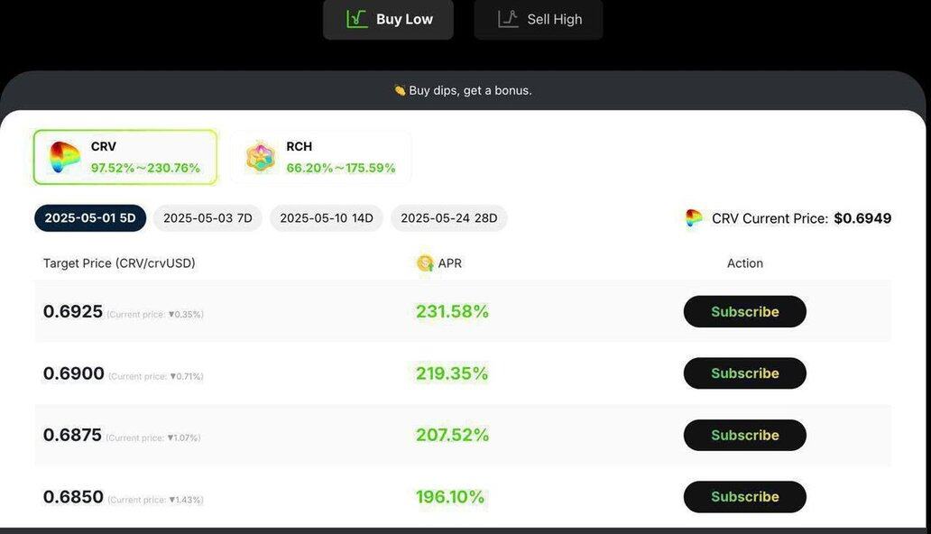The width and height of the screenshot is (931, 534).
Task: Choose the 2025-05-03 7D expiry
Action: coord(207,218)
